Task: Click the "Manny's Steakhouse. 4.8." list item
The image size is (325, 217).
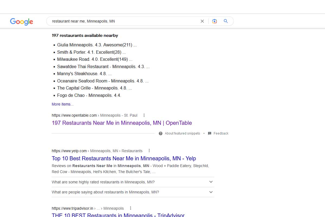Action: click(x=84, y=74)
